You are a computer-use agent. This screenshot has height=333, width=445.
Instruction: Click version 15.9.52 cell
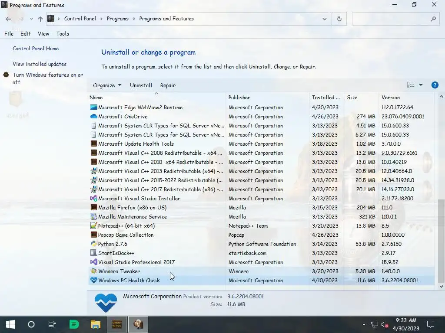coord(390,262)
